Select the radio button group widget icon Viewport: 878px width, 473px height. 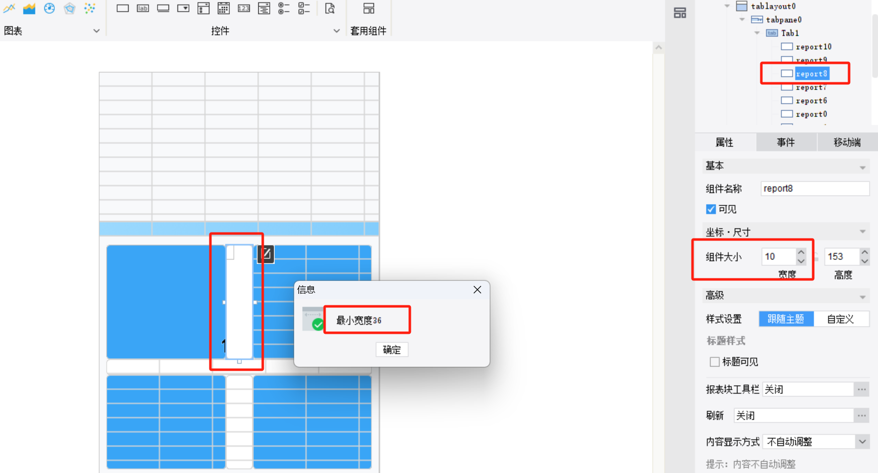pos(284,8)
